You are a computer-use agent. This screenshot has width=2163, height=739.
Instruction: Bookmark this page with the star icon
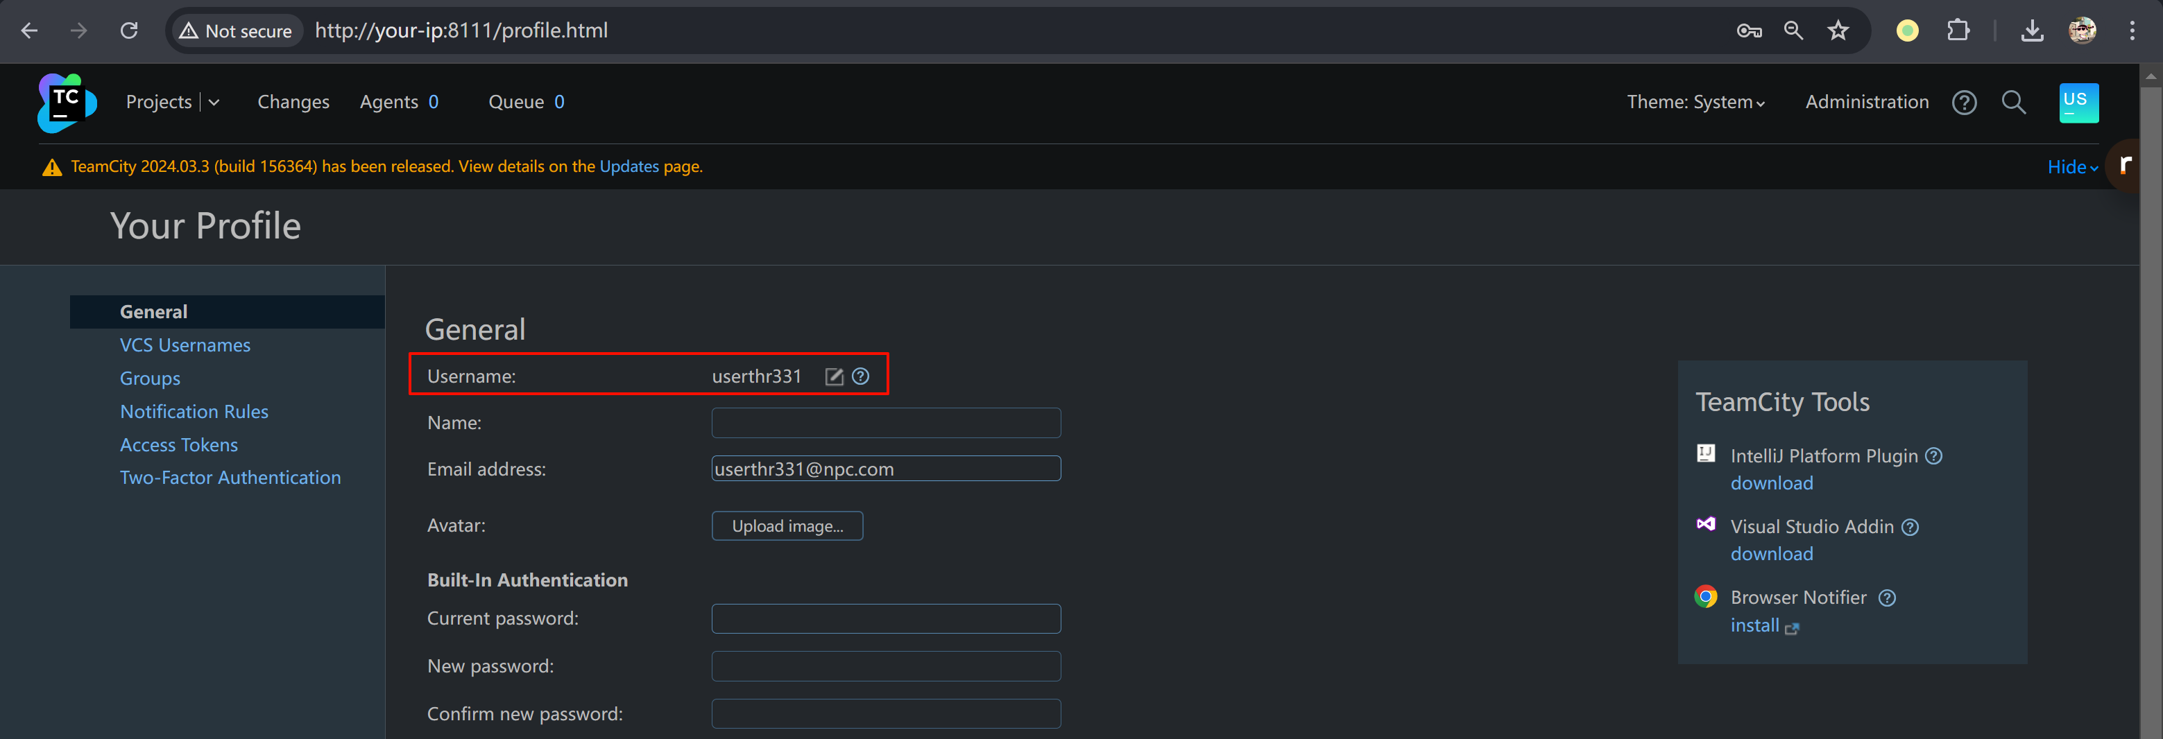click(1838, 31)
